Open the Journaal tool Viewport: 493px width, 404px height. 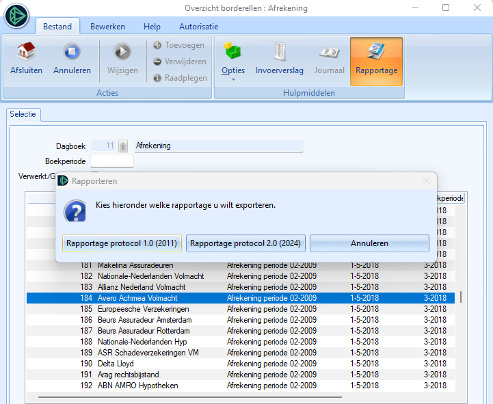click(x=329, y=59)
